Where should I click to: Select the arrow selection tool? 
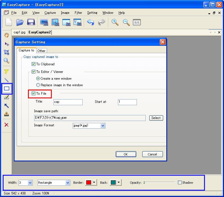7,44
